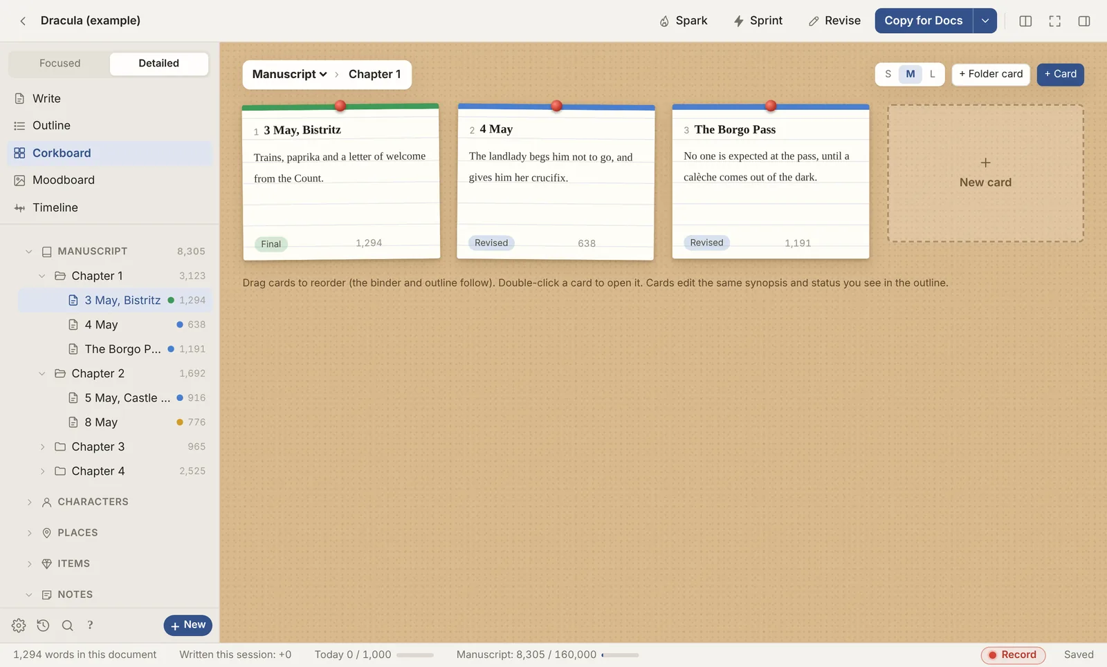The width and height of the screenshot is (1107, 667).
Task: Open the Outline view
Action: pos(110,126)
